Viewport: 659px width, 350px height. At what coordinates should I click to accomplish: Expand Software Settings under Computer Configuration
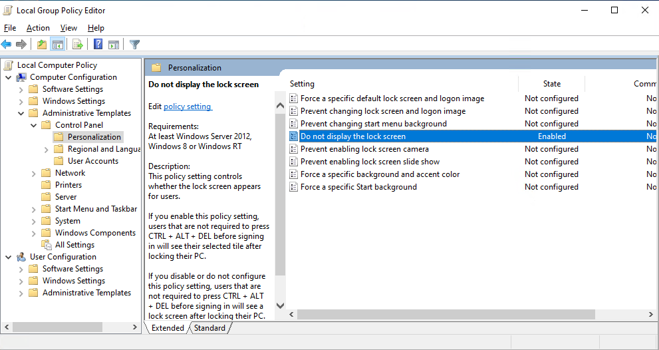click(x=21, y=89)
